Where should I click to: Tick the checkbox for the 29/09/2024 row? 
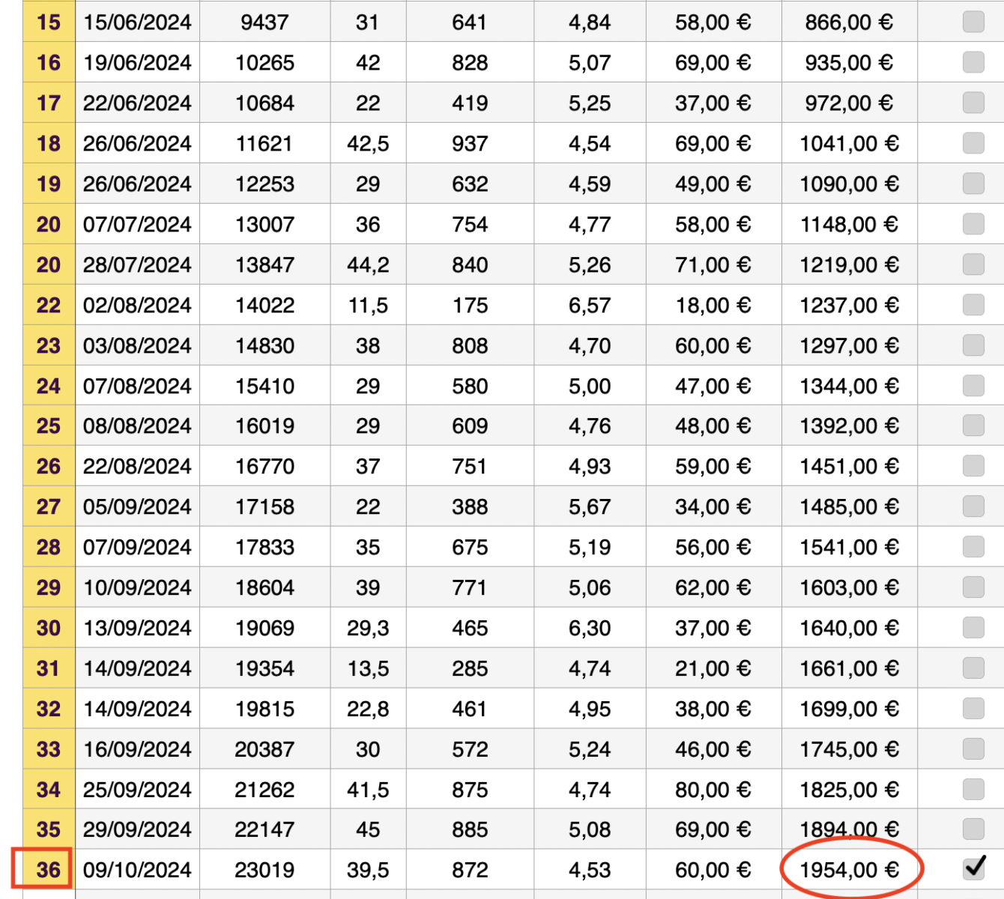pyautogui.click(x=973, y=829)
